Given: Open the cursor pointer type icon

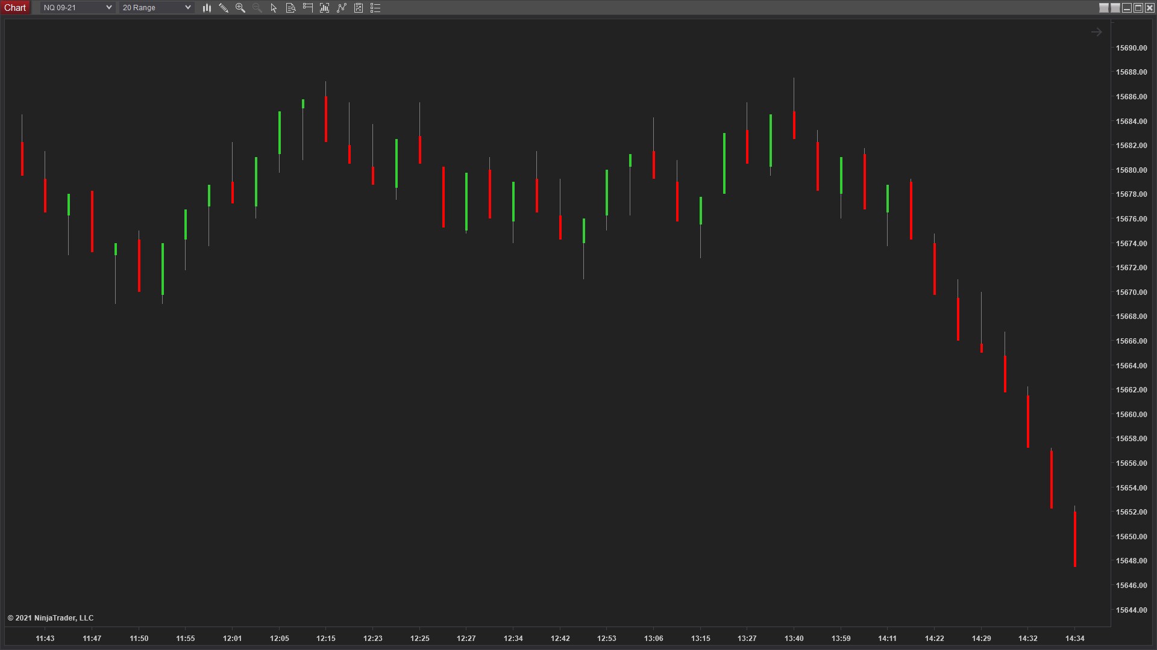Looking at the screenshot, I should tap(274, 8).
